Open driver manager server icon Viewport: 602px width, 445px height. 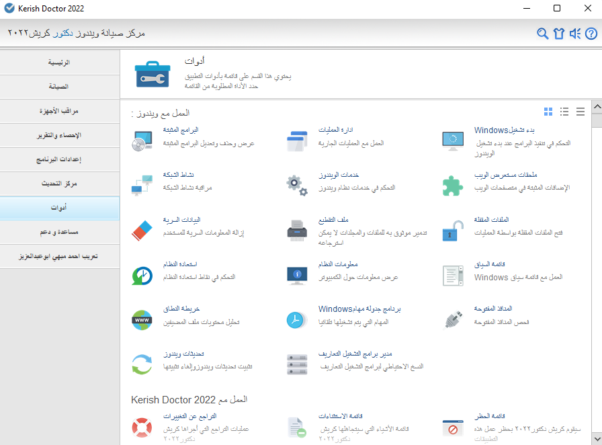[x=297, y=364]
